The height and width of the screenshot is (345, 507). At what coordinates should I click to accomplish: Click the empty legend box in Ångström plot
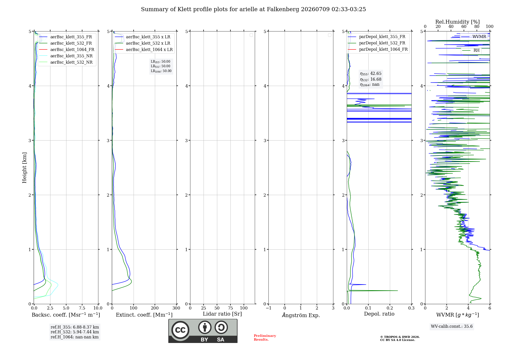point(330,35)
